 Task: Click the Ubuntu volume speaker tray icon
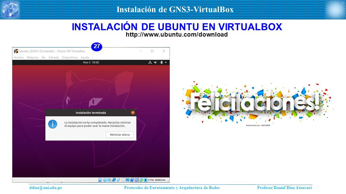[155, 62]
